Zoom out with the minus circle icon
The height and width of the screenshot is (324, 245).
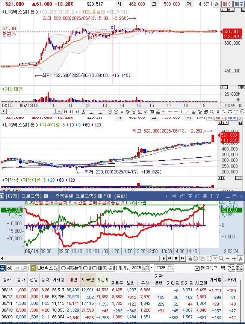click(110, 112)
